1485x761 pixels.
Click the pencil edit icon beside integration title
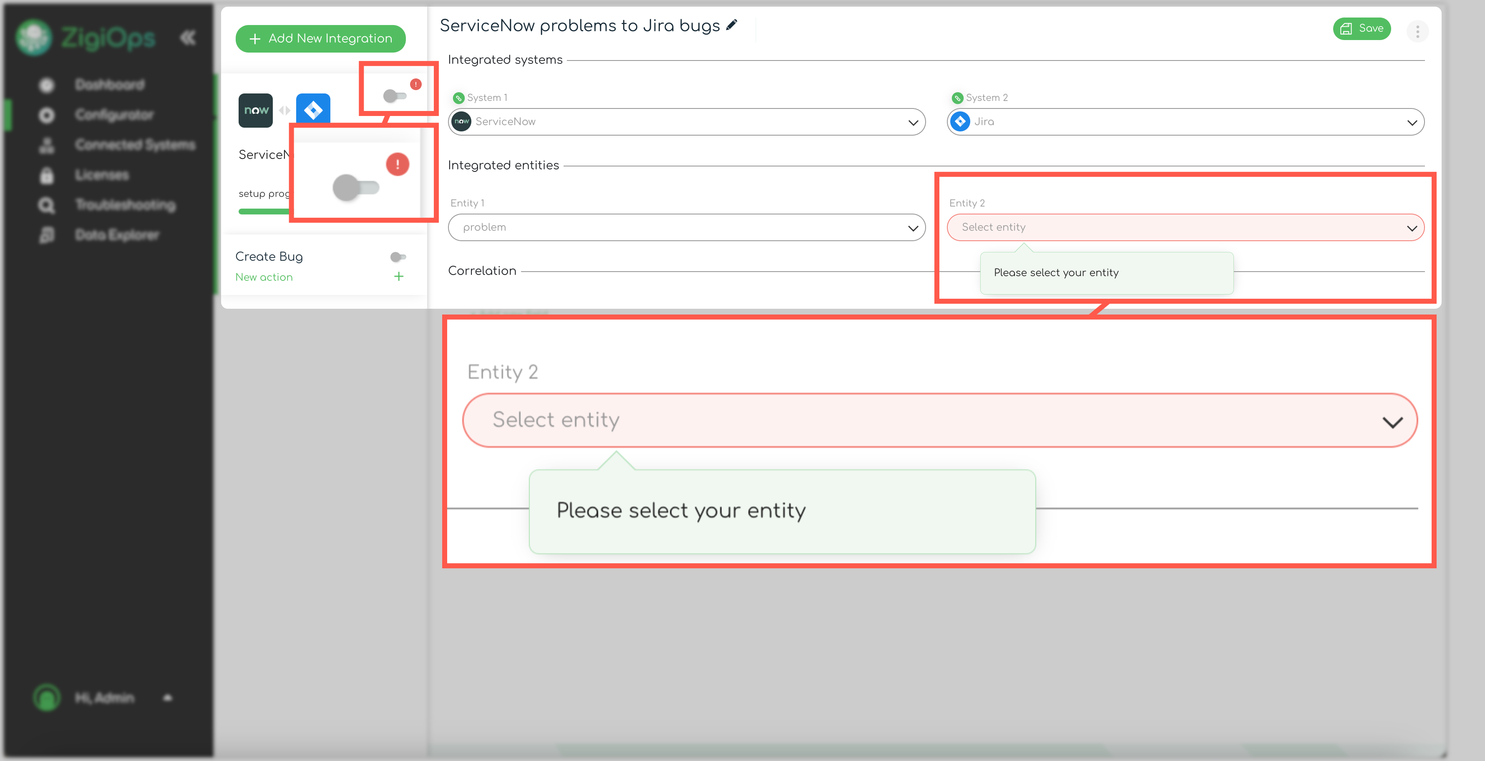(x=732, y=25)
